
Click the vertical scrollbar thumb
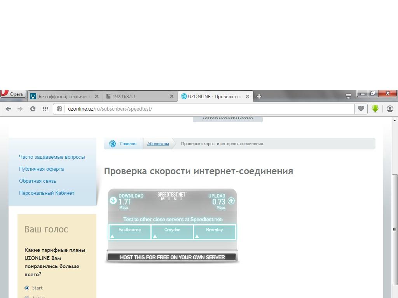[395, 229]
